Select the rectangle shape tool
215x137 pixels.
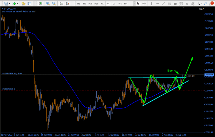coord(175,3)
